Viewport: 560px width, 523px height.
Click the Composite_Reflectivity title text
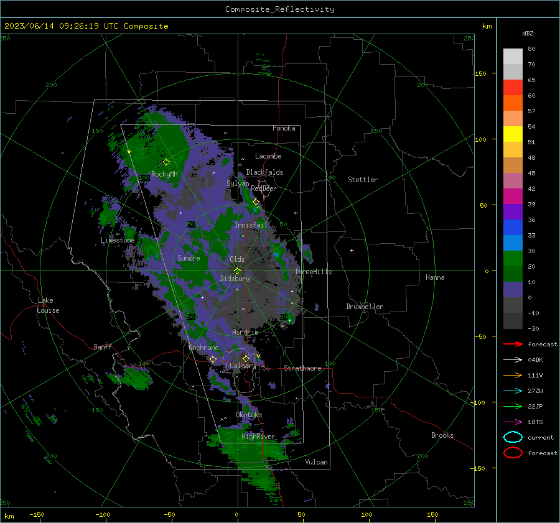280,9
